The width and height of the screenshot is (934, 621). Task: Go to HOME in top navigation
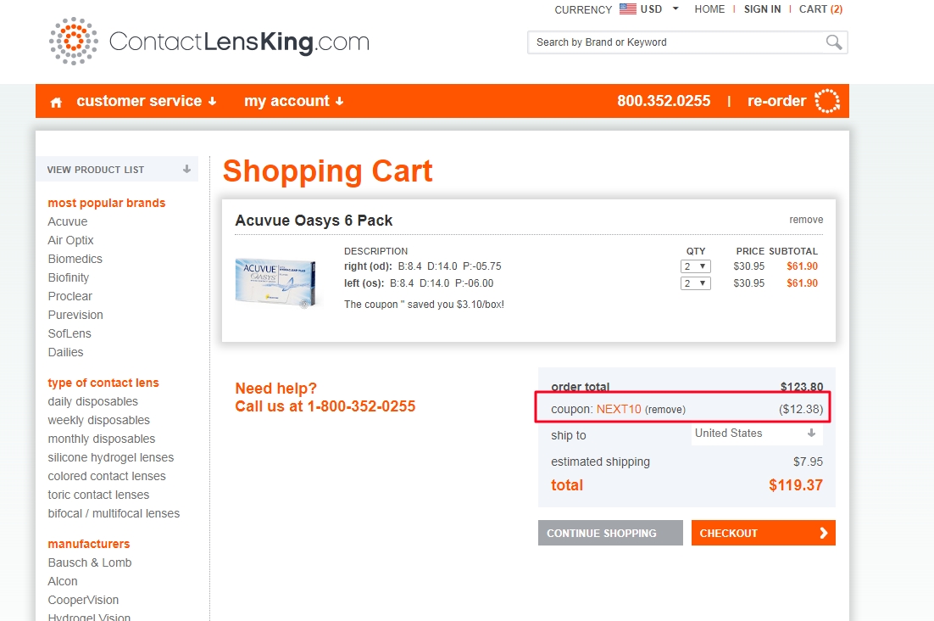709,9
